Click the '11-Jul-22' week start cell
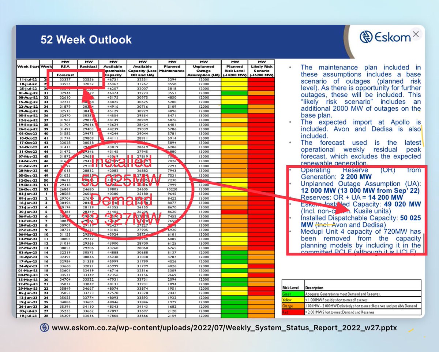 (x=28, y=79)
